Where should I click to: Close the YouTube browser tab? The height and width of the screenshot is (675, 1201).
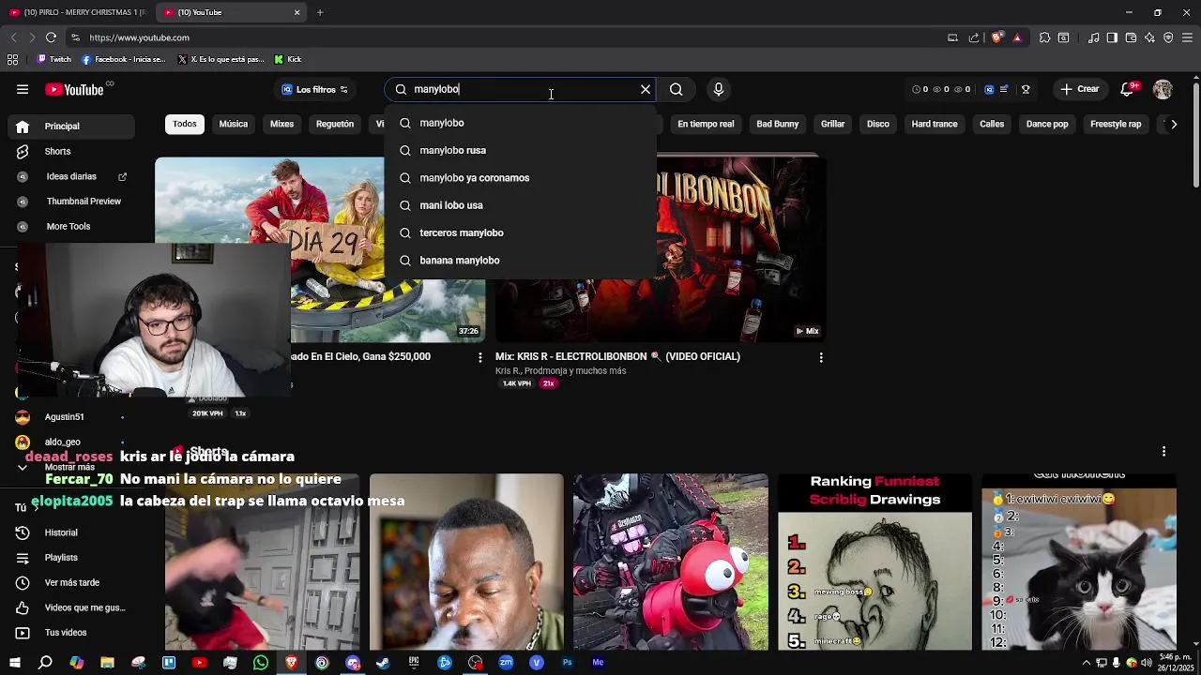(297, 12)
